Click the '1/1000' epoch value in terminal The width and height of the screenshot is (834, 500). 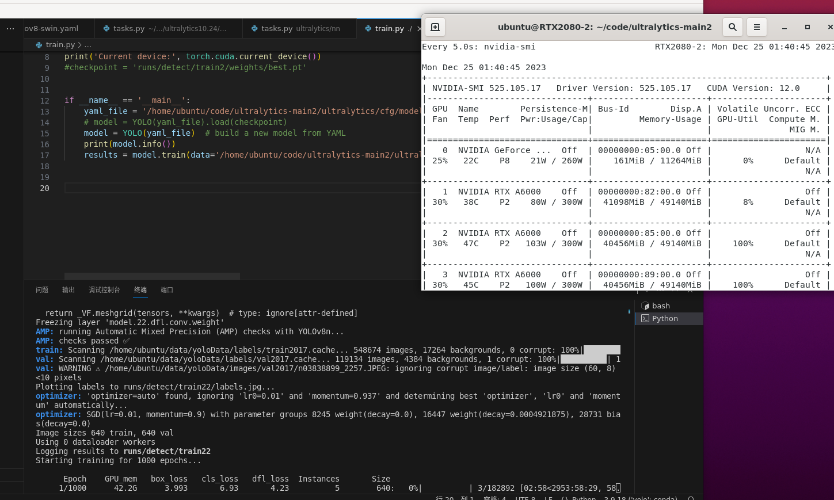[73, 488]
